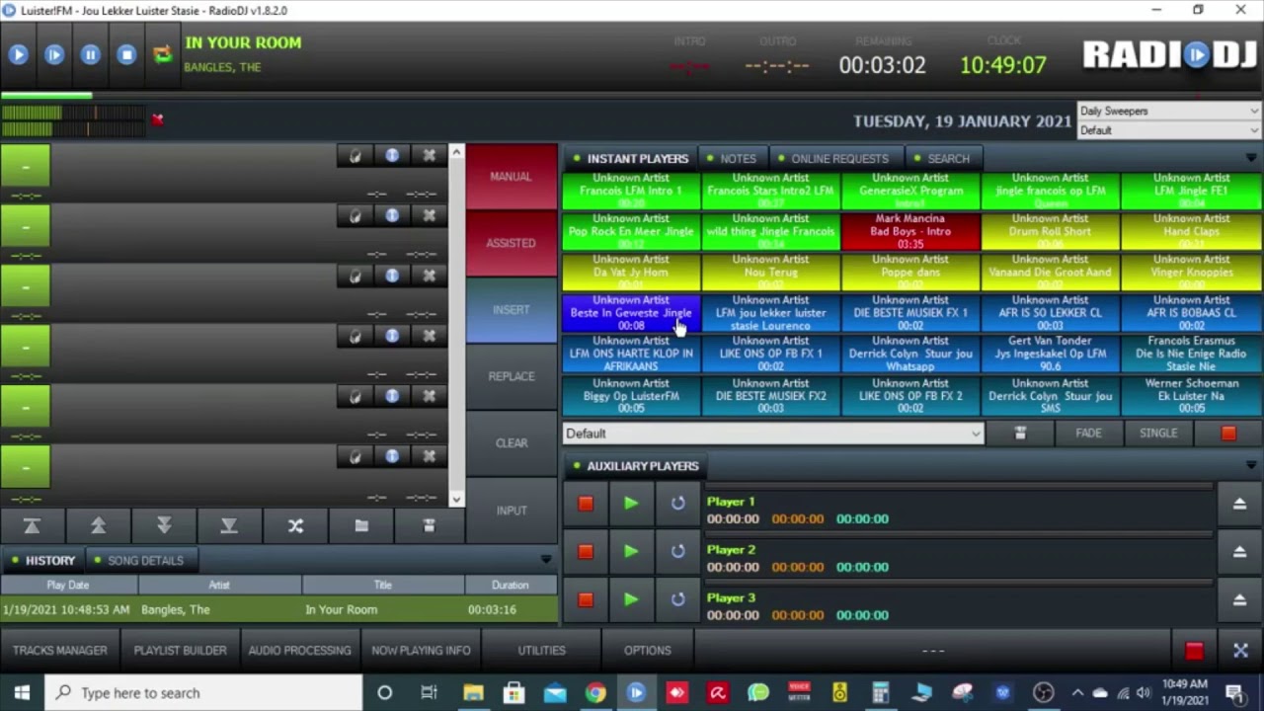Enable ASSISTED playlist mode
Image resolution: width=1264 pixels, height=711 pixels.
coord(512,243)
